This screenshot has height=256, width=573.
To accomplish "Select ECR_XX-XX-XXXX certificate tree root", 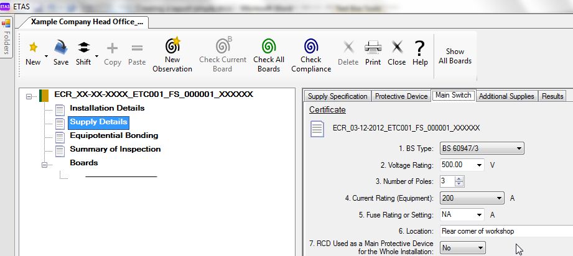I will pos(154,94).
